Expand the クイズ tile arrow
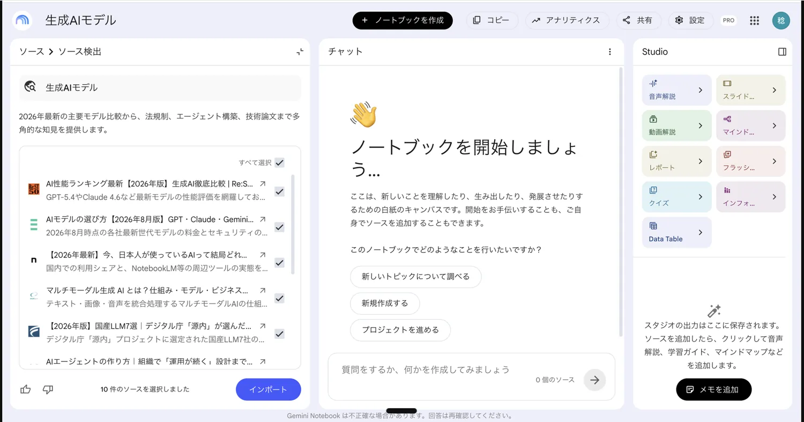This screenshot has width=804, height=422. click(x=700, y=197)
